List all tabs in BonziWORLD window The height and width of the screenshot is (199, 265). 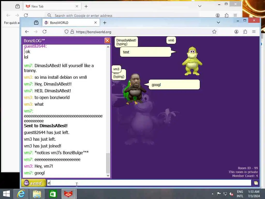tap(218, 23)
